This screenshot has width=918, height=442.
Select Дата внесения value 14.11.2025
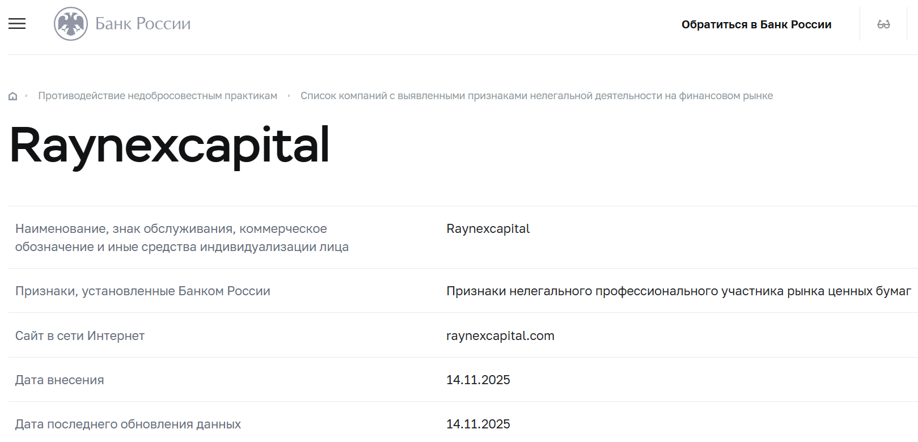pyautogui.click(x=478, y=380)
